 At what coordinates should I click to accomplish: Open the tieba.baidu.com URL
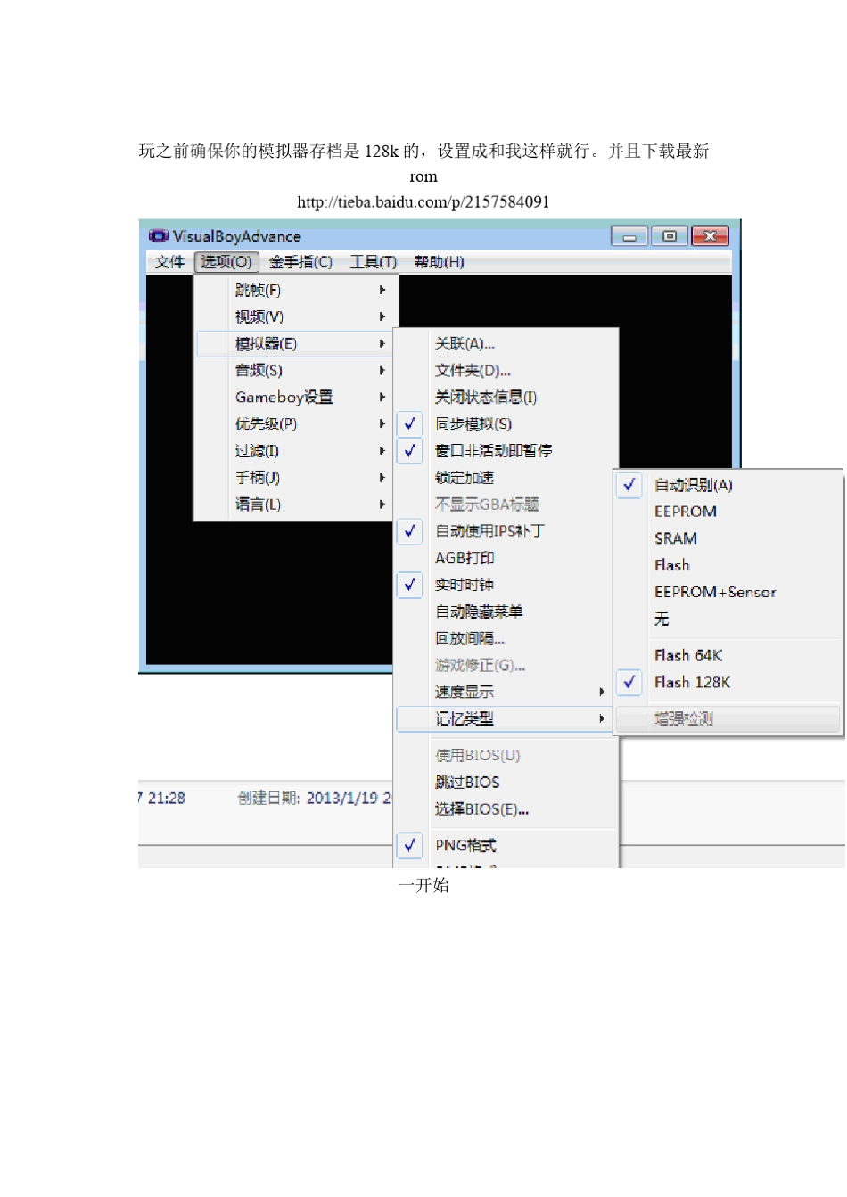pos(423,202)
